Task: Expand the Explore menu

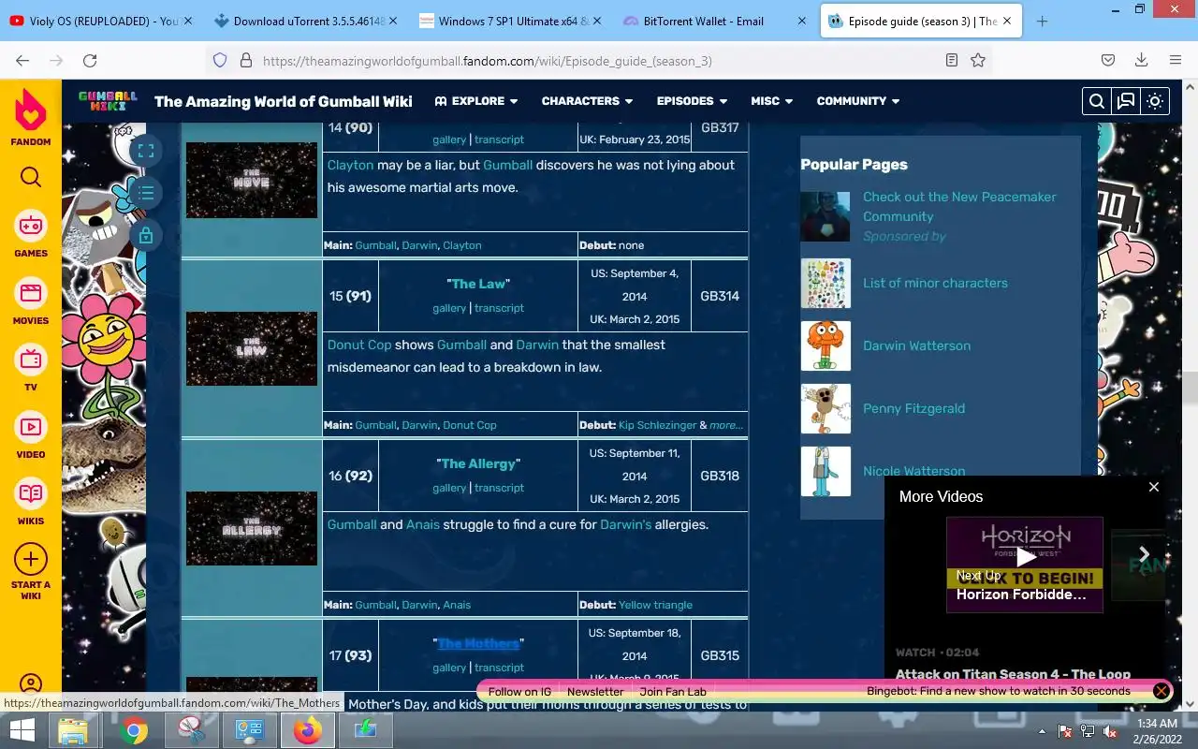Action: (476, 101)
